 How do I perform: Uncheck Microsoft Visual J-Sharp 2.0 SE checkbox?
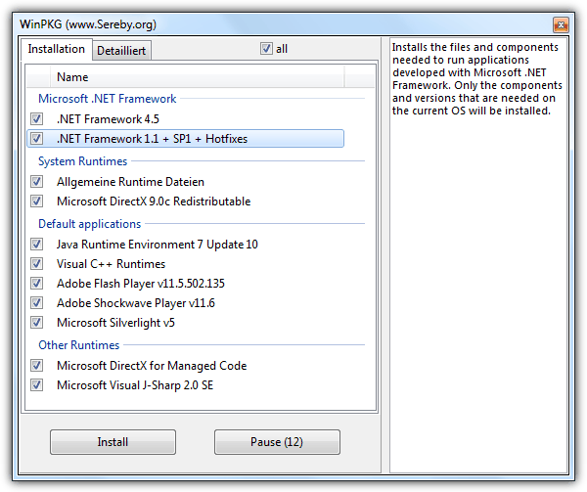tap(37, 385)
